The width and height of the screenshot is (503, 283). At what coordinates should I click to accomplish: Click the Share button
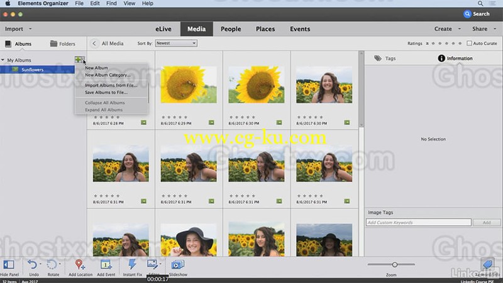pos(480,29)
